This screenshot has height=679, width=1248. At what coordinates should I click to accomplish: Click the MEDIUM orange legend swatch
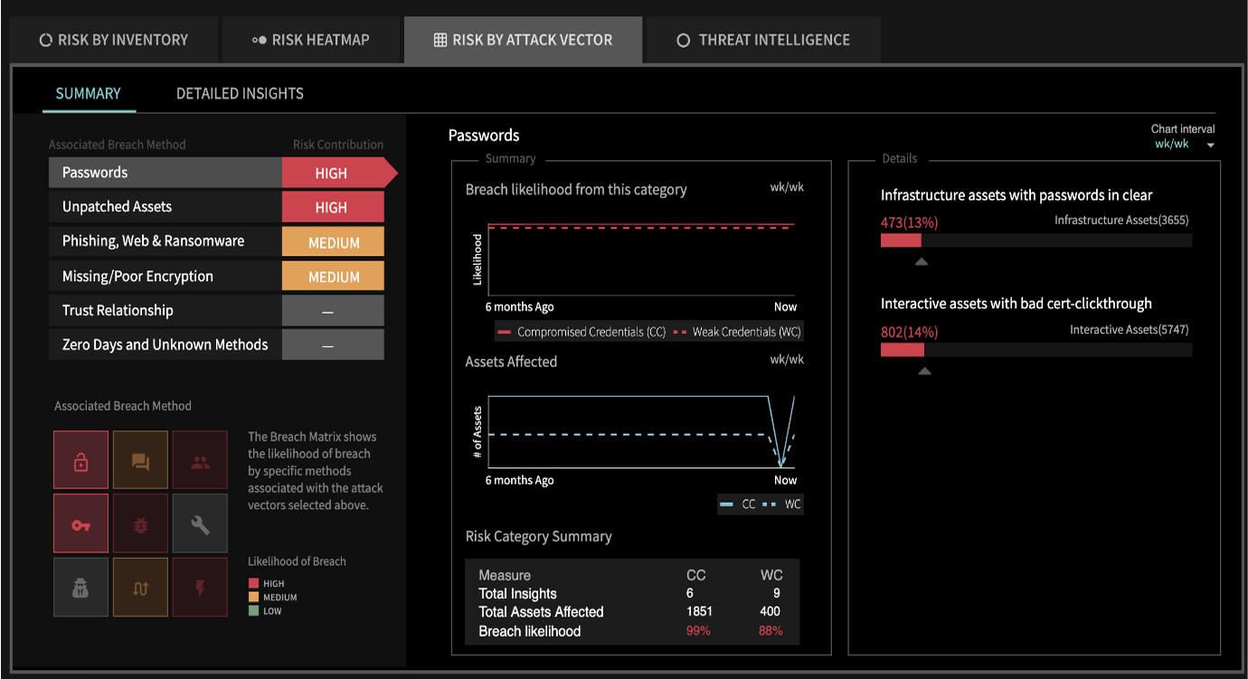click(253, 598)
